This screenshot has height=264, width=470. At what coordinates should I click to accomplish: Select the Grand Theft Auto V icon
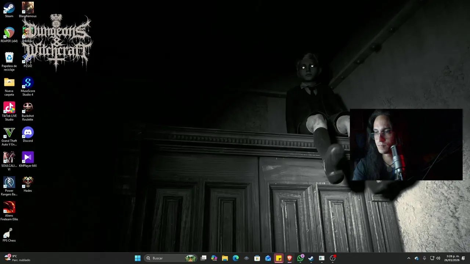(9, 136)
